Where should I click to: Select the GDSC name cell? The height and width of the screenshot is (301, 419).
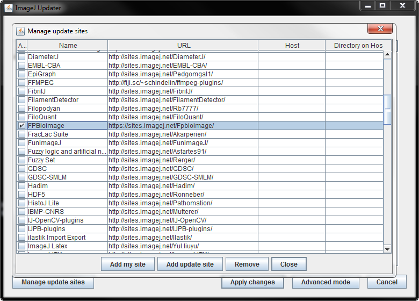67,169
